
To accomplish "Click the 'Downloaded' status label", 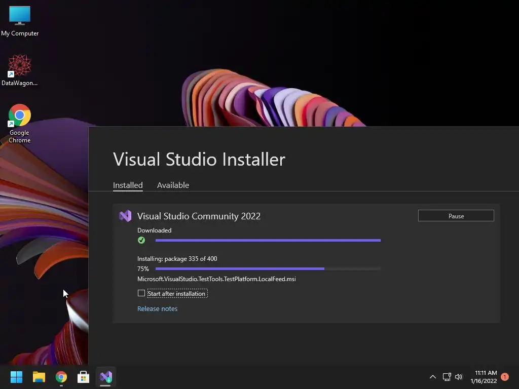I will tap(154, 230).
